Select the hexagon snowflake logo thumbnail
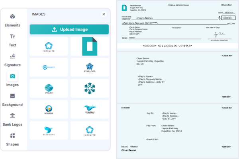239x159 pixels. click(90, 88)
